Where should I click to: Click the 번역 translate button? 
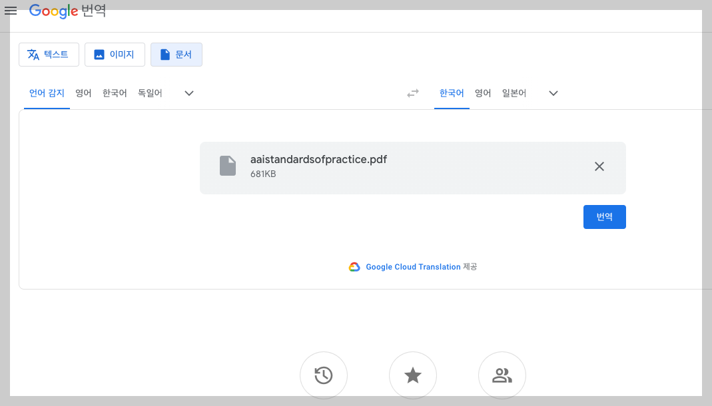pyautogui.click(x=604, y=217)
